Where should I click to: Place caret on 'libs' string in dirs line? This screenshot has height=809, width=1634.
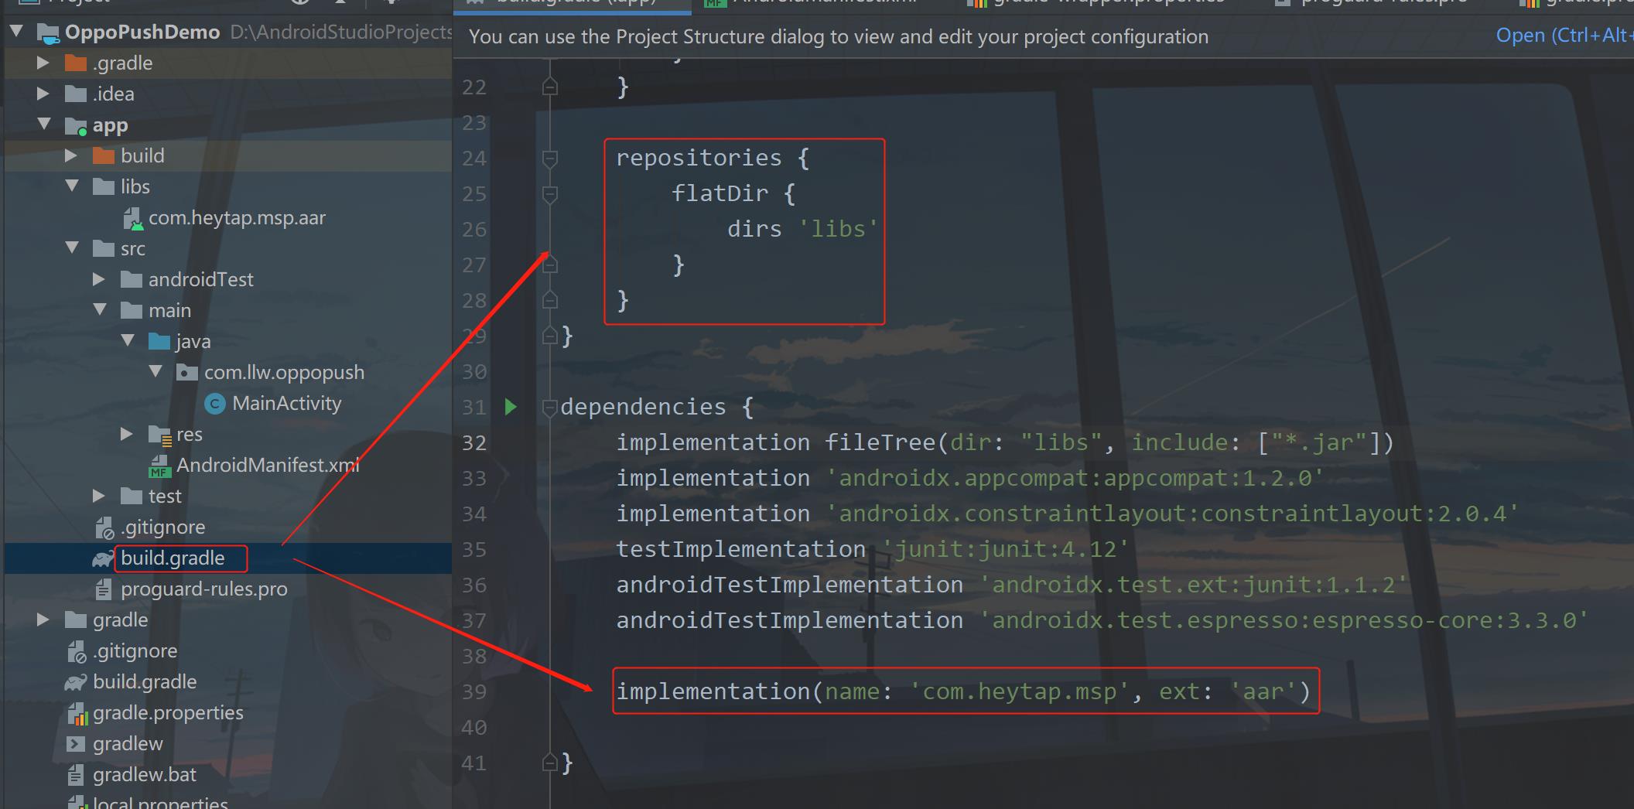point(839,229)
